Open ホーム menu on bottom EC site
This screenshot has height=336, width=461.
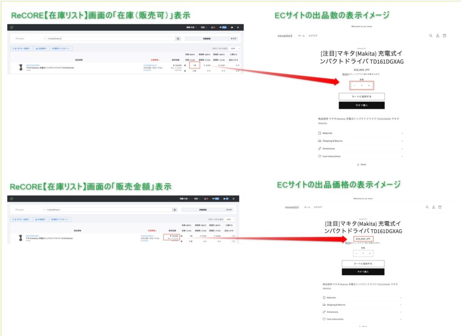307,207
